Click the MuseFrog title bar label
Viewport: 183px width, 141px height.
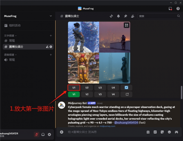(88, 9)
